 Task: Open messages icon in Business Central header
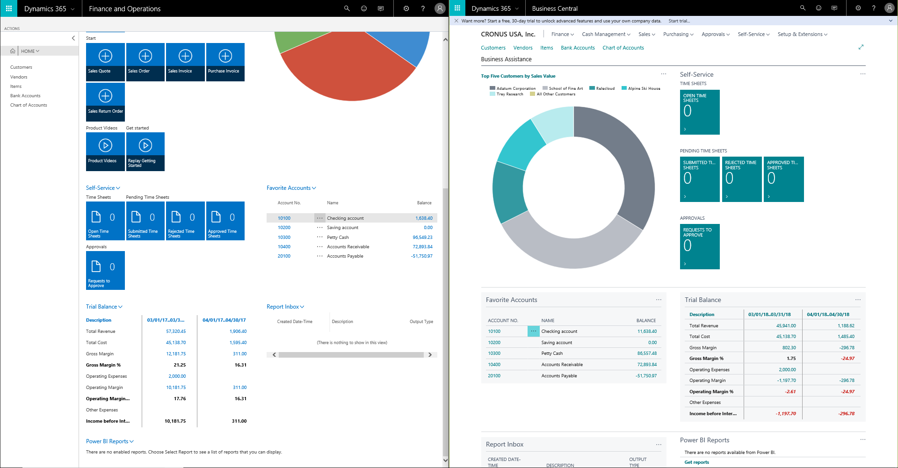point(834,8)
